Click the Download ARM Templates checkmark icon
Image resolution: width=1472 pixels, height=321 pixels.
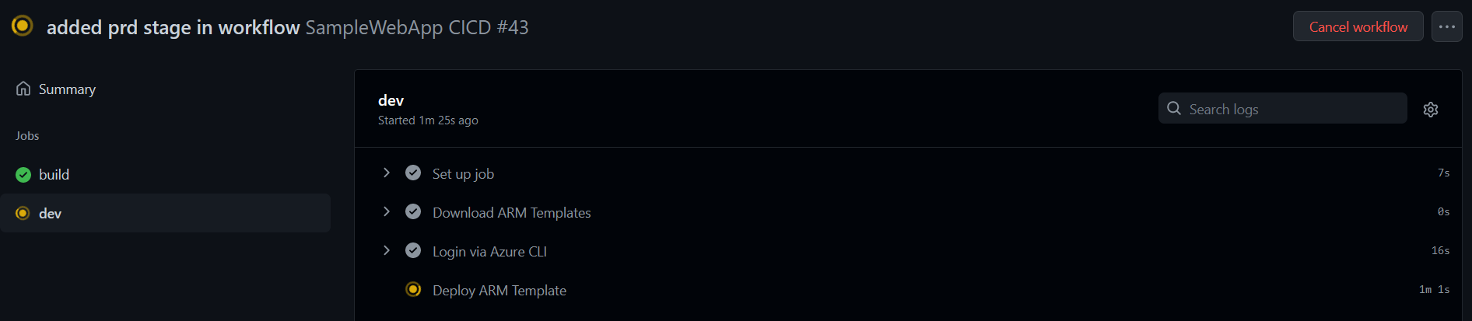(x=413, y=211)
